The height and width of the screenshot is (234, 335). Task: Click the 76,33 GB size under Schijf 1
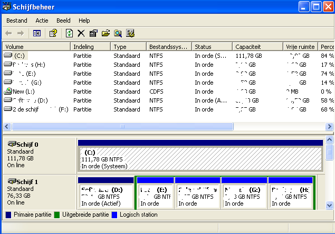(19, 196)
